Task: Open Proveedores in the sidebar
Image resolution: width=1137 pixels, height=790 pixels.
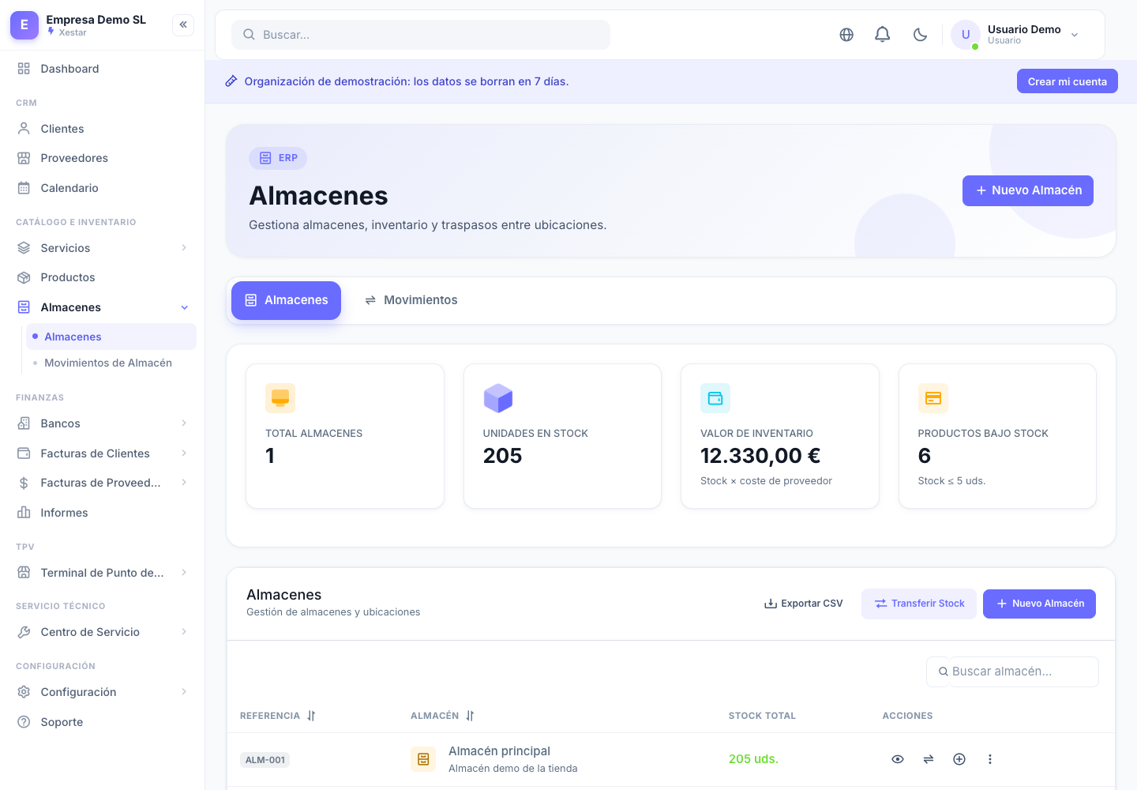Action: coord(102,158)
